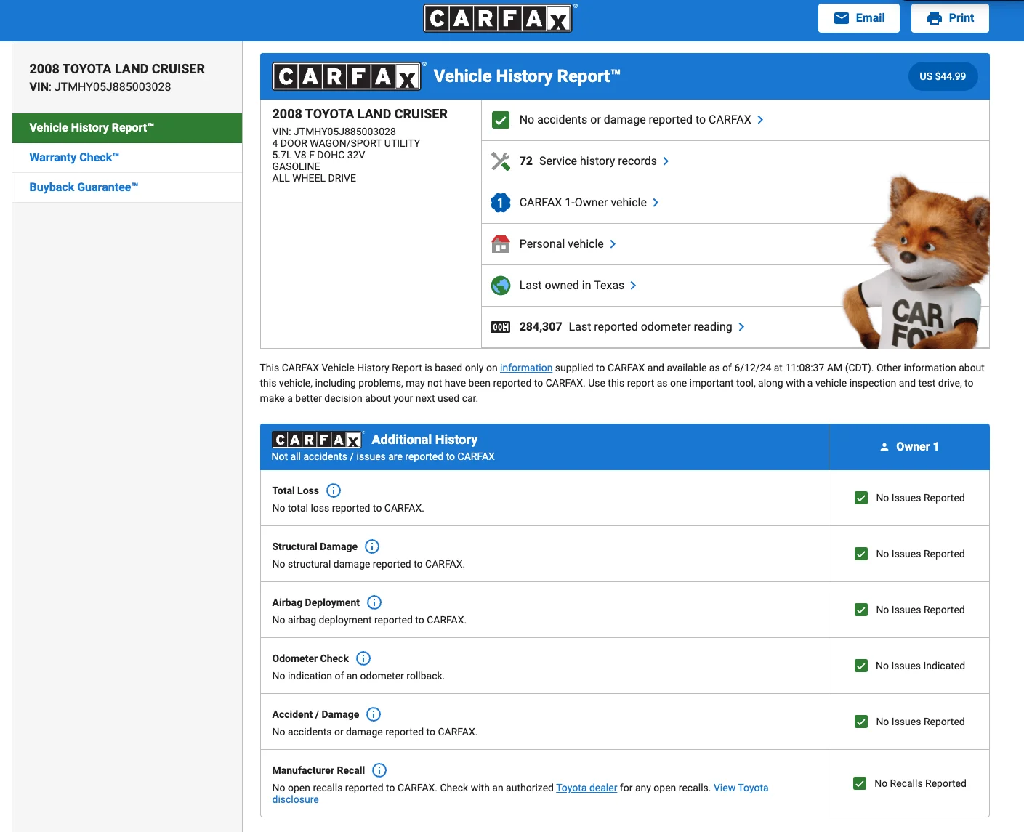1024x832 pixels.
Task: Expand chevron after Personal vehicle
Action: (x=613, y=244)
